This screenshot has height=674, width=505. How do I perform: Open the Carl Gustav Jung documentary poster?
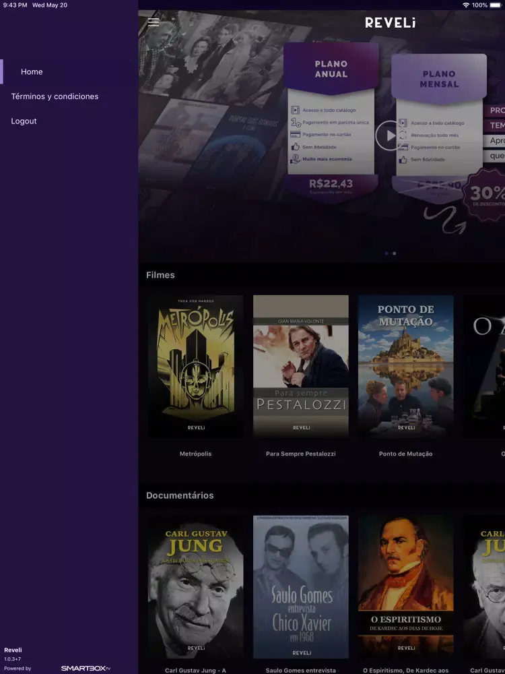tap(195, 587)
